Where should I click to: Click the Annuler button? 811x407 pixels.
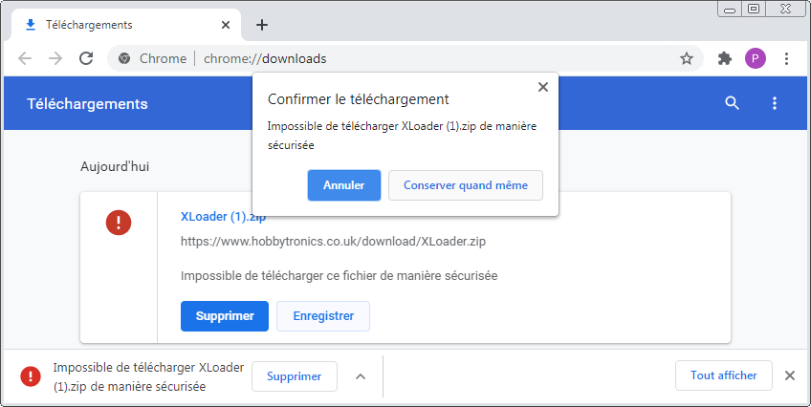[344, 185]
